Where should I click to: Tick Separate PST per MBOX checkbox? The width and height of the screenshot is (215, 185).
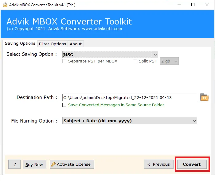(64, 61)
